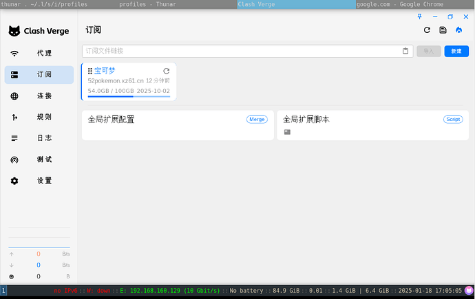Click the 宝可梦 traffic usage progress bar
Viewport: 475px width, 299px height.
[129, 96]
